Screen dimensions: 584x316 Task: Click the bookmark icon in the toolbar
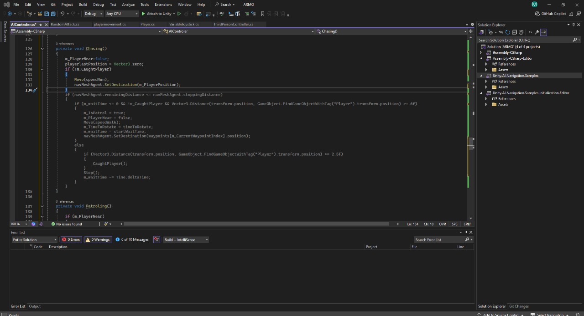tap(262, 14)
